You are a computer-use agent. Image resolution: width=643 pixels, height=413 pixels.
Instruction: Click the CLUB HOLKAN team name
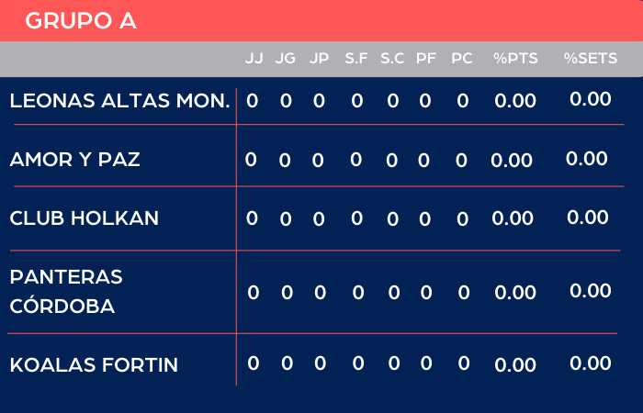(84, 218)
